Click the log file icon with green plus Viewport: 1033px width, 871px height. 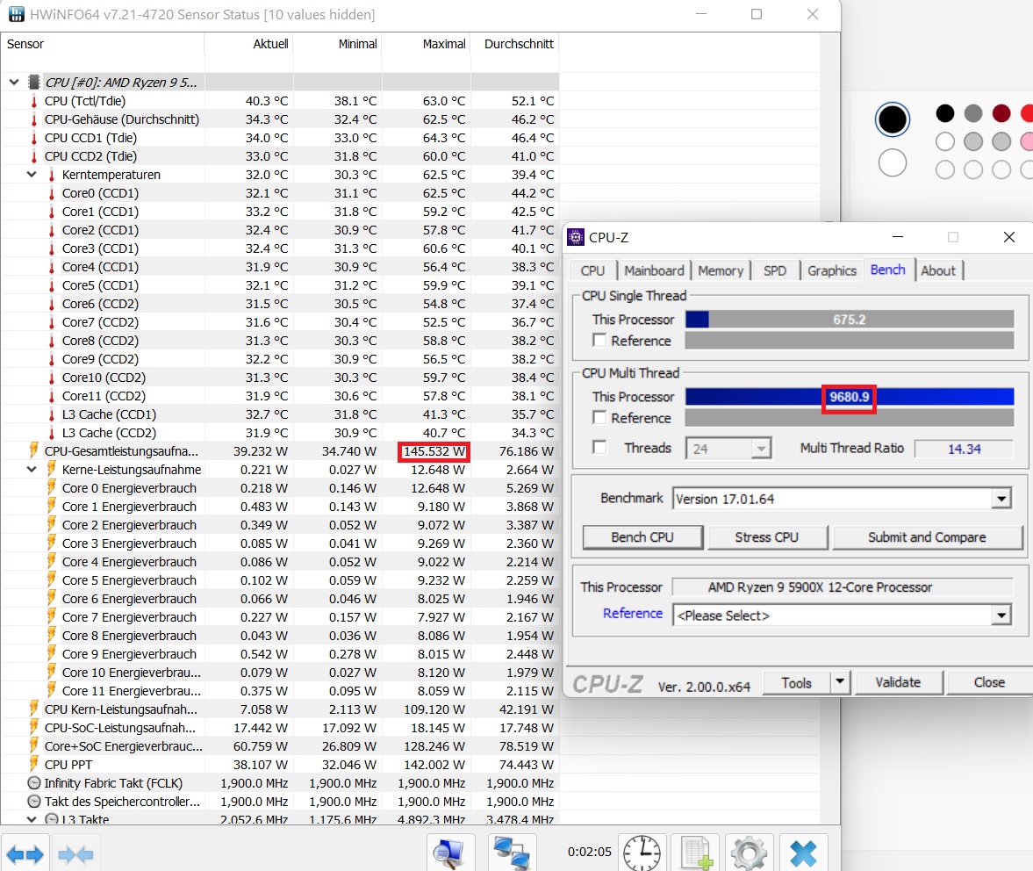click(x=696, y=853)
